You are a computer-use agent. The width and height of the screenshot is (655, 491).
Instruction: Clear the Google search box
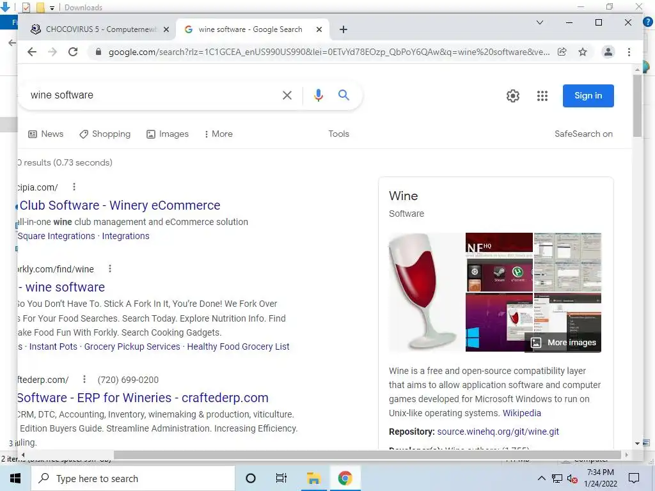pos(287,95)
